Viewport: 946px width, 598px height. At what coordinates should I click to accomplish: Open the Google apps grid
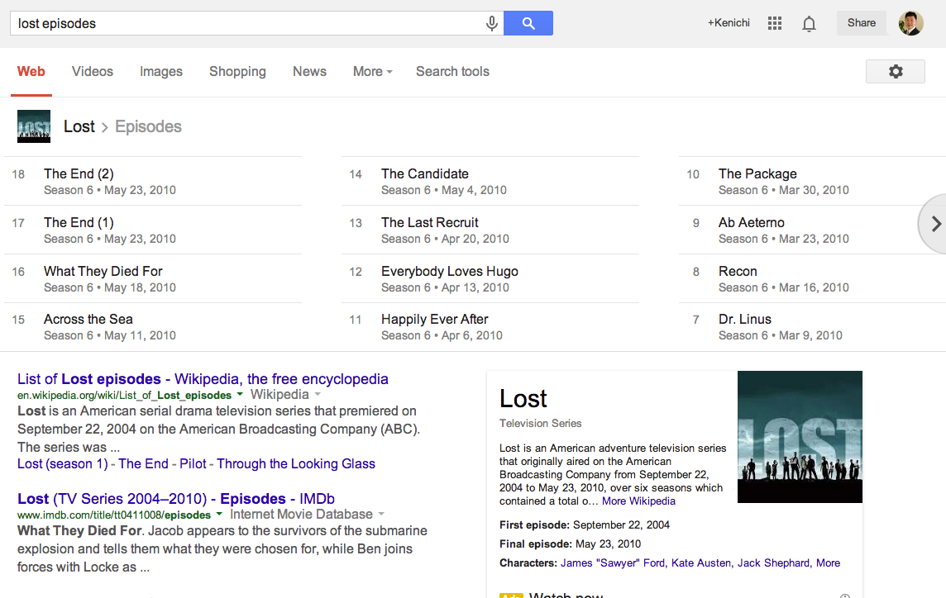pyautogui.click(x=775, y=23)
